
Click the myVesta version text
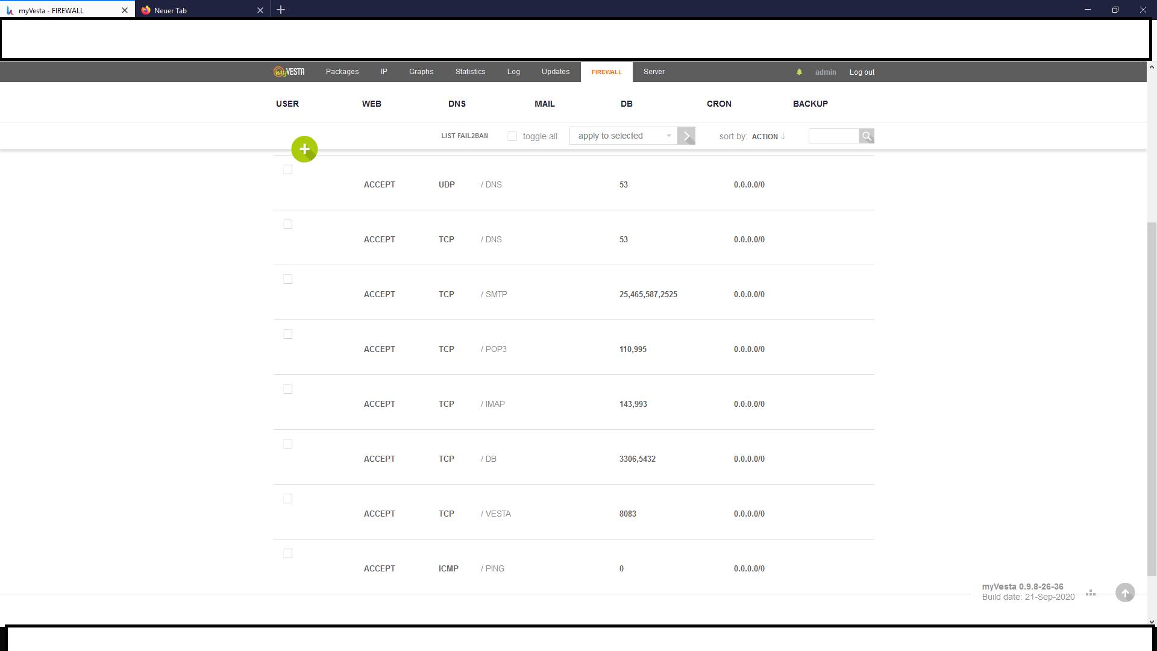(1023, 587)
